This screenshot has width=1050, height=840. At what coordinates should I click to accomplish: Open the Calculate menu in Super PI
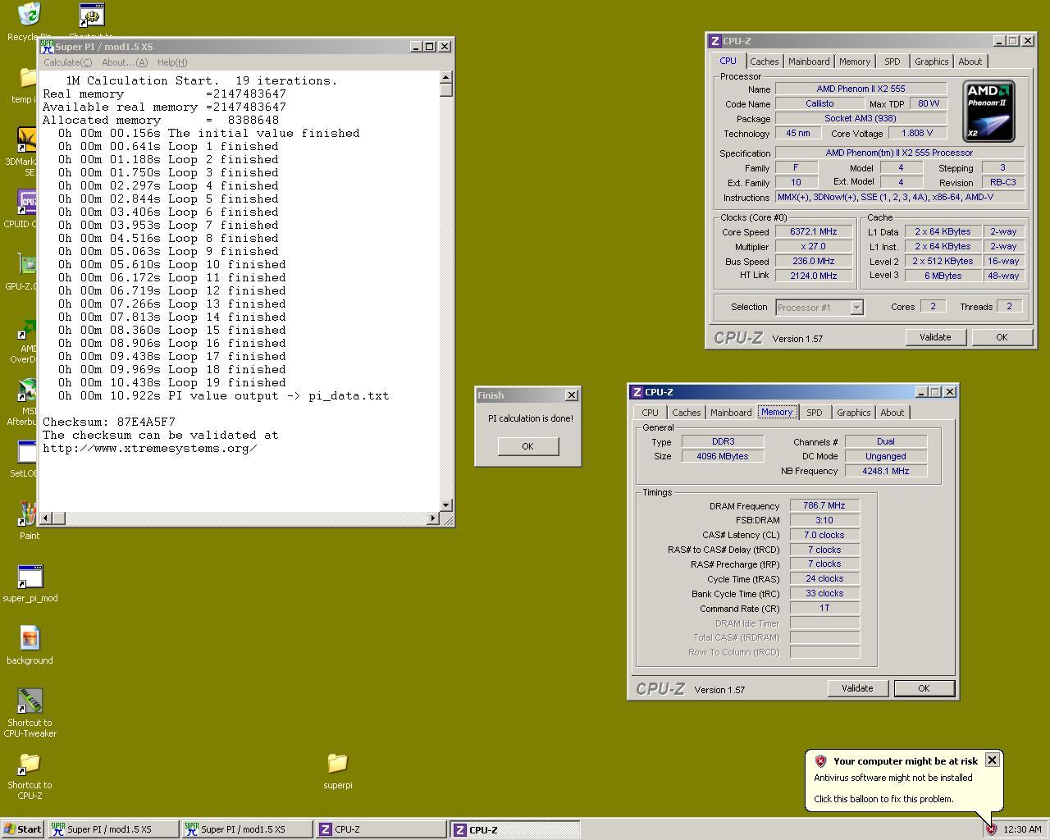67,62
